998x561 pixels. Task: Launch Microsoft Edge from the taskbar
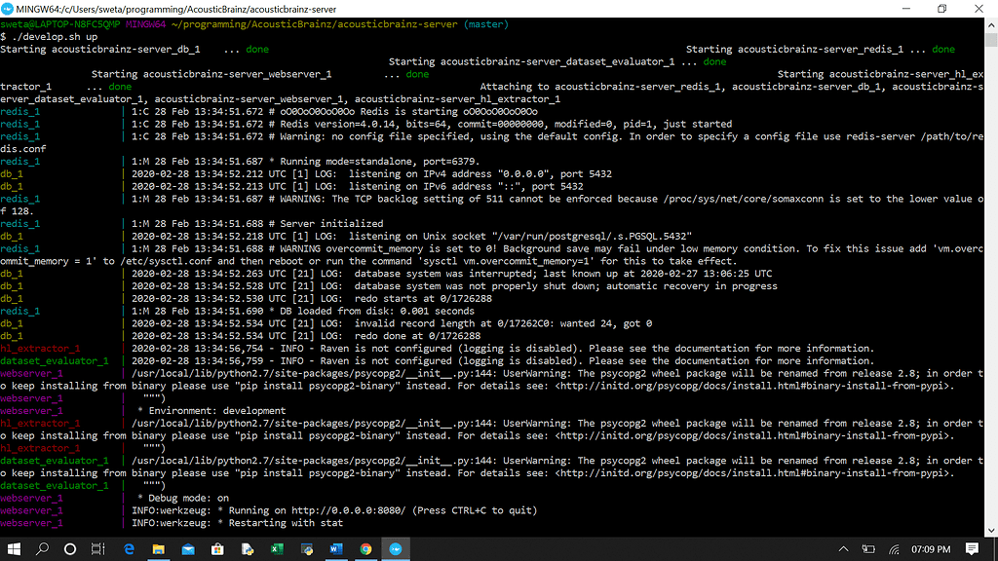(129, 548)
